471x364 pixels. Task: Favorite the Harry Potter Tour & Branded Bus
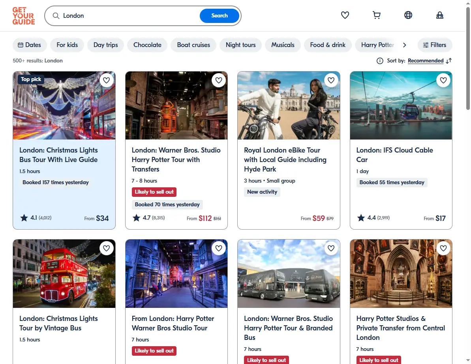pos(331,248)
